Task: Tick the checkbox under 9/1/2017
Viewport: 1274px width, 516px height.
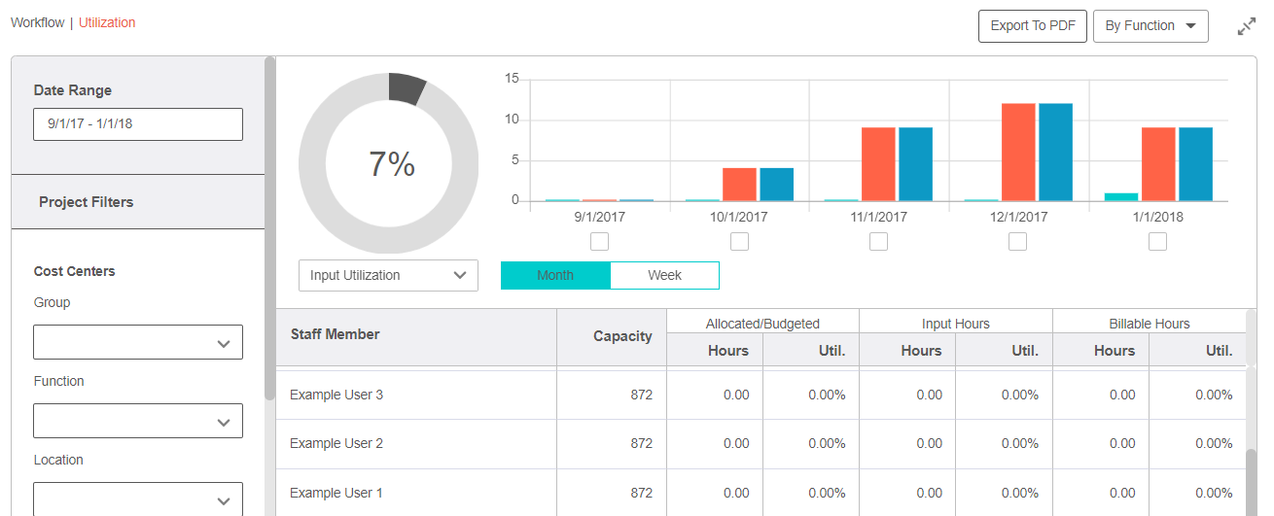Action: pyautogui.click(x=600, y=241)
